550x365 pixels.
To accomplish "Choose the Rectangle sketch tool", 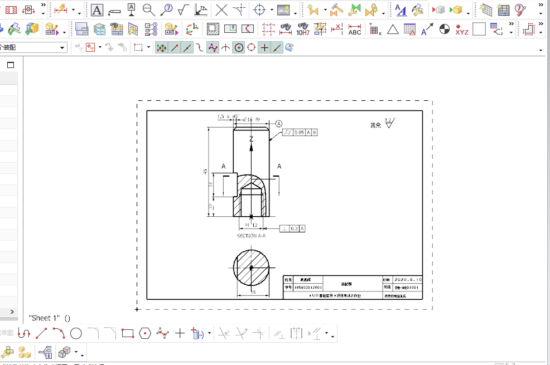I will point(128,333).
